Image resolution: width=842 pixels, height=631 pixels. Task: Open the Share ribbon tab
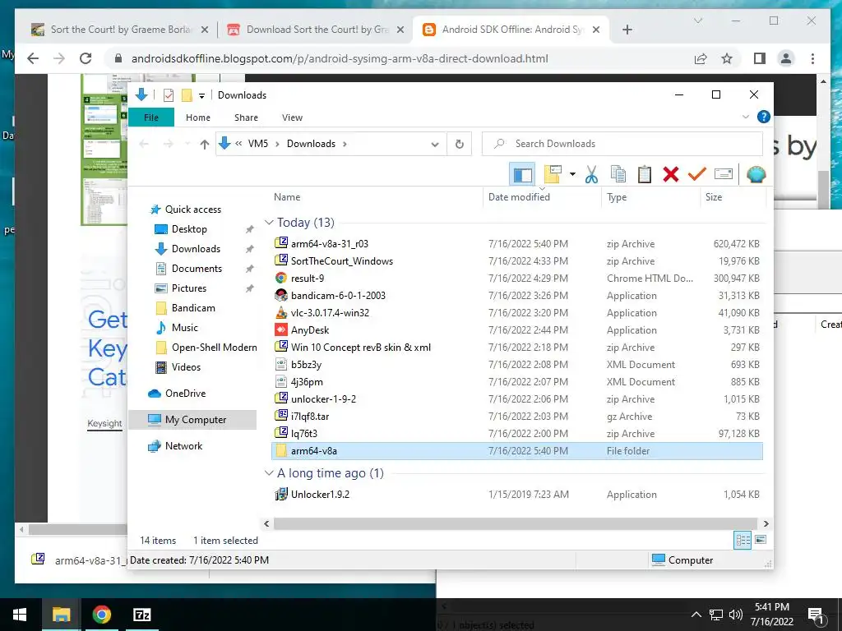tap(246, 117)
